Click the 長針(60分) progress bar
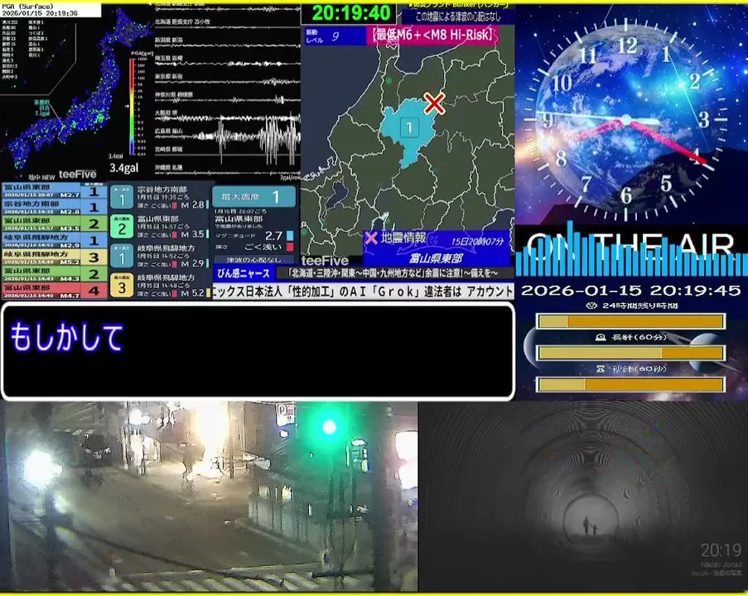748x596 pixels. tap(630, 353)
